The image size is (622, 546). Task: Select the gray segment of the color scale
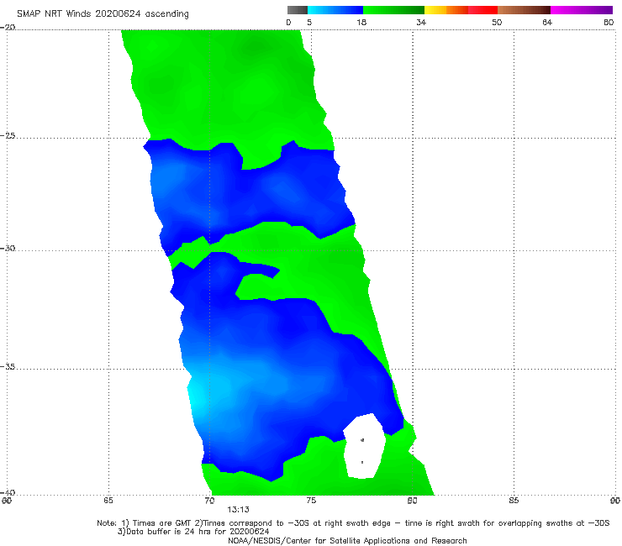298,10
